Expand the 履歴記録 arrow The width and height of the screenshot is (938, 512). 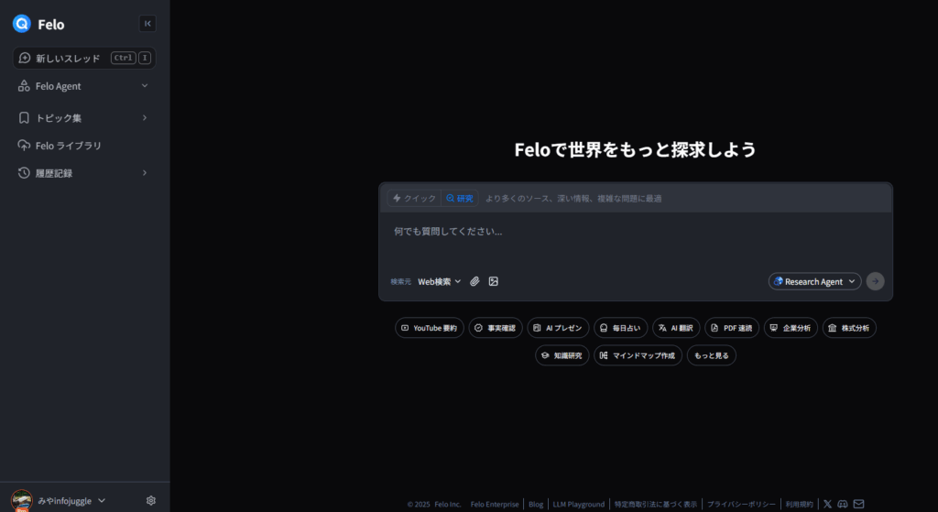pyautogui.click(x=145, y=173)
